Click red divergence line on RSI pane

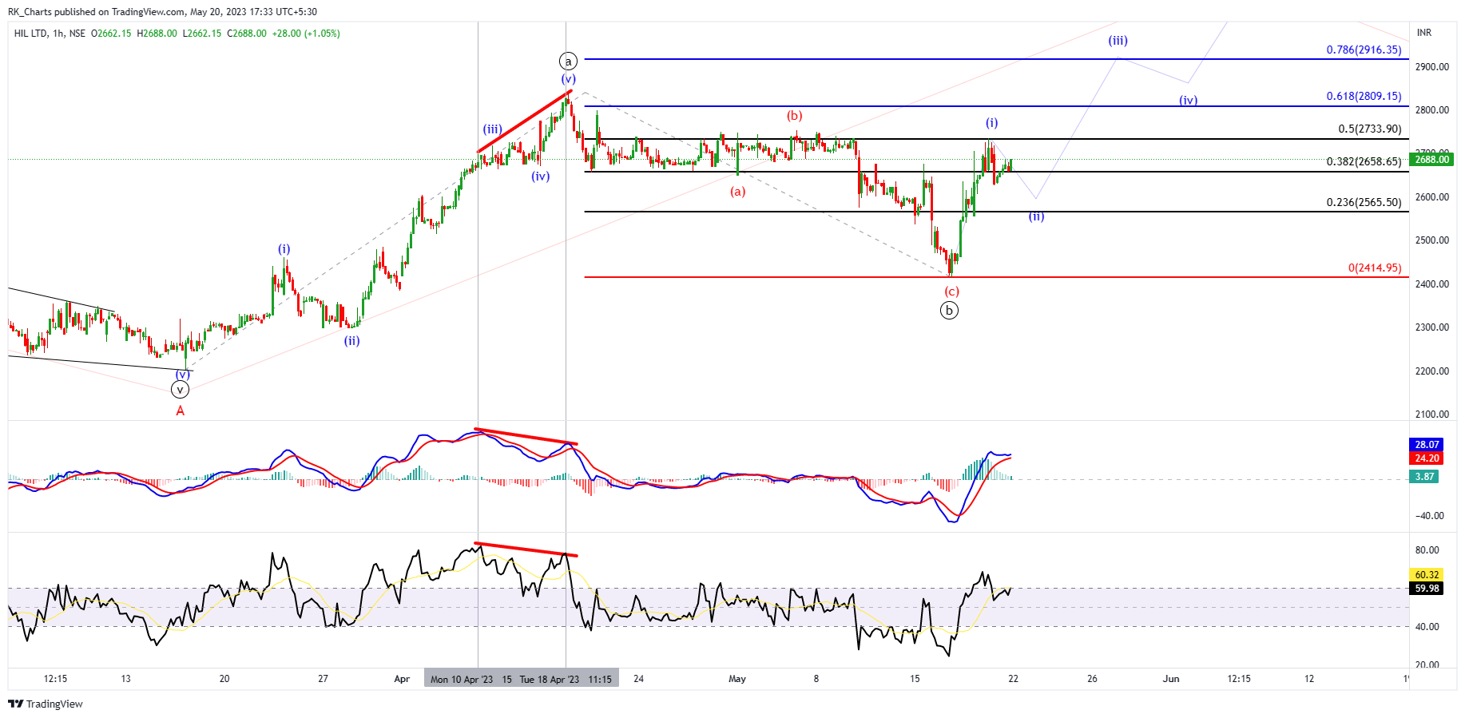pos(526,549)
